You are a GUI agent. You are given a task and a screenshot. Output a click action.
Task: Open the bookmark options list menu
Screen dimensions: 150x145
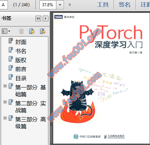tap(6, 31)
